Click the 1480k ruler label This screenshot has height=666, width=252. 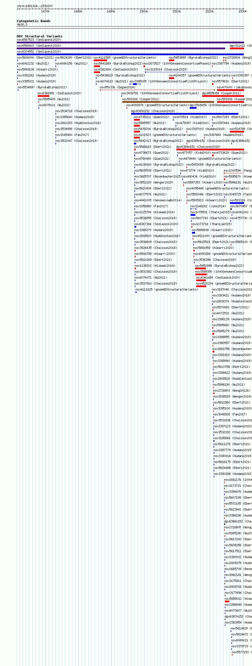click(x=78, y=11)
